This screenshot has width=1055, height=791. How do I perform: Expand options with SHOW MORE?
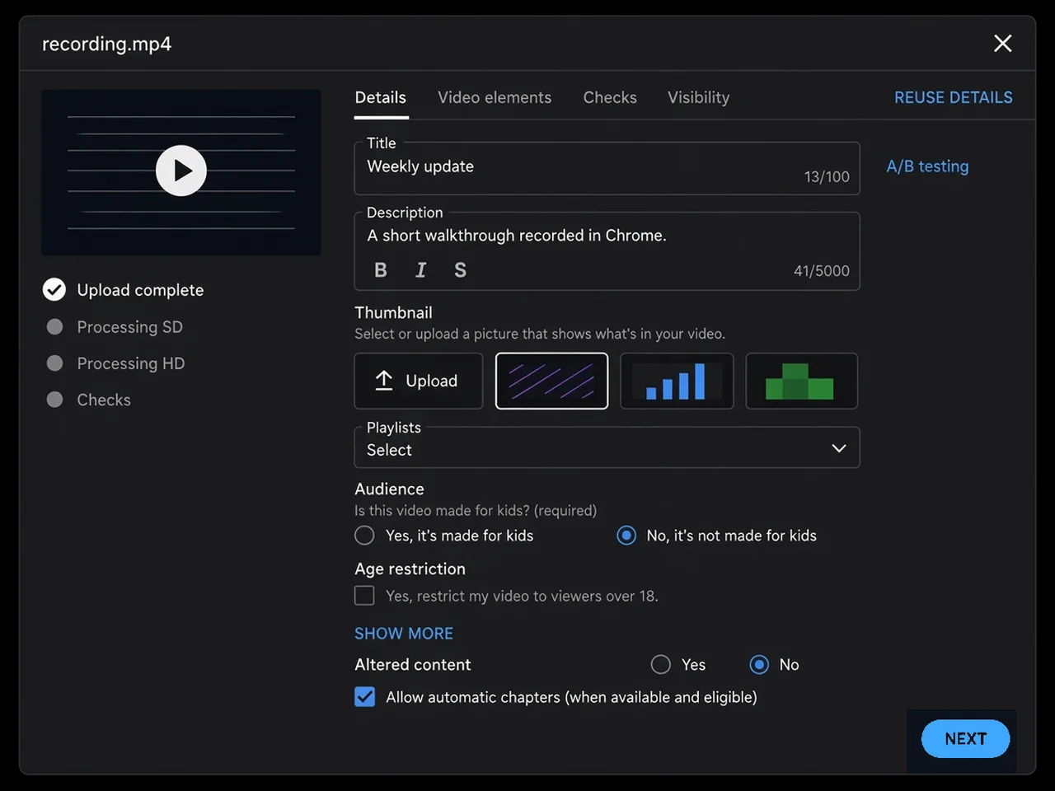tap(404, 633)
